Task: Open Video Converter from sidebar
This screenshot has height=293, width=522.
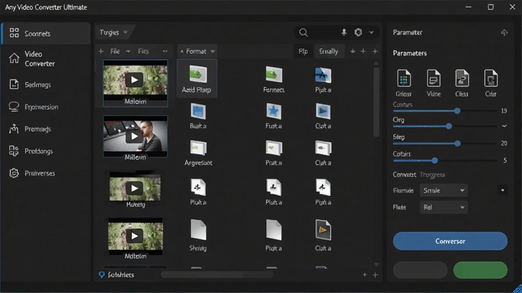Action: 45,59
